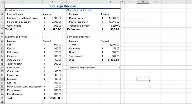Select column A header
Screen dimensions: 192x104
click(24, 2)
